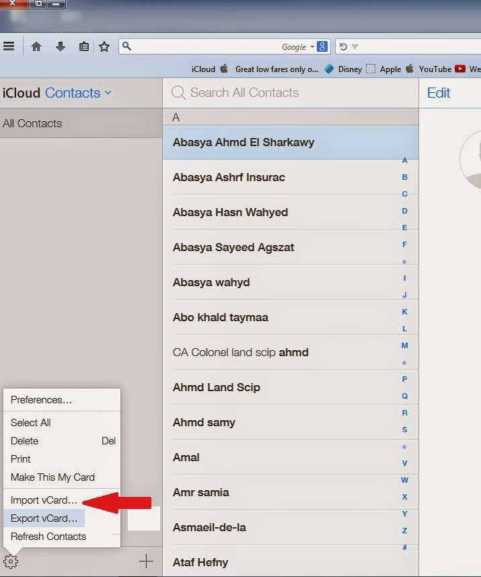Jump to letter M in alphabet index
The width and height of the screenshot is (481, 577).
[404, 345]
